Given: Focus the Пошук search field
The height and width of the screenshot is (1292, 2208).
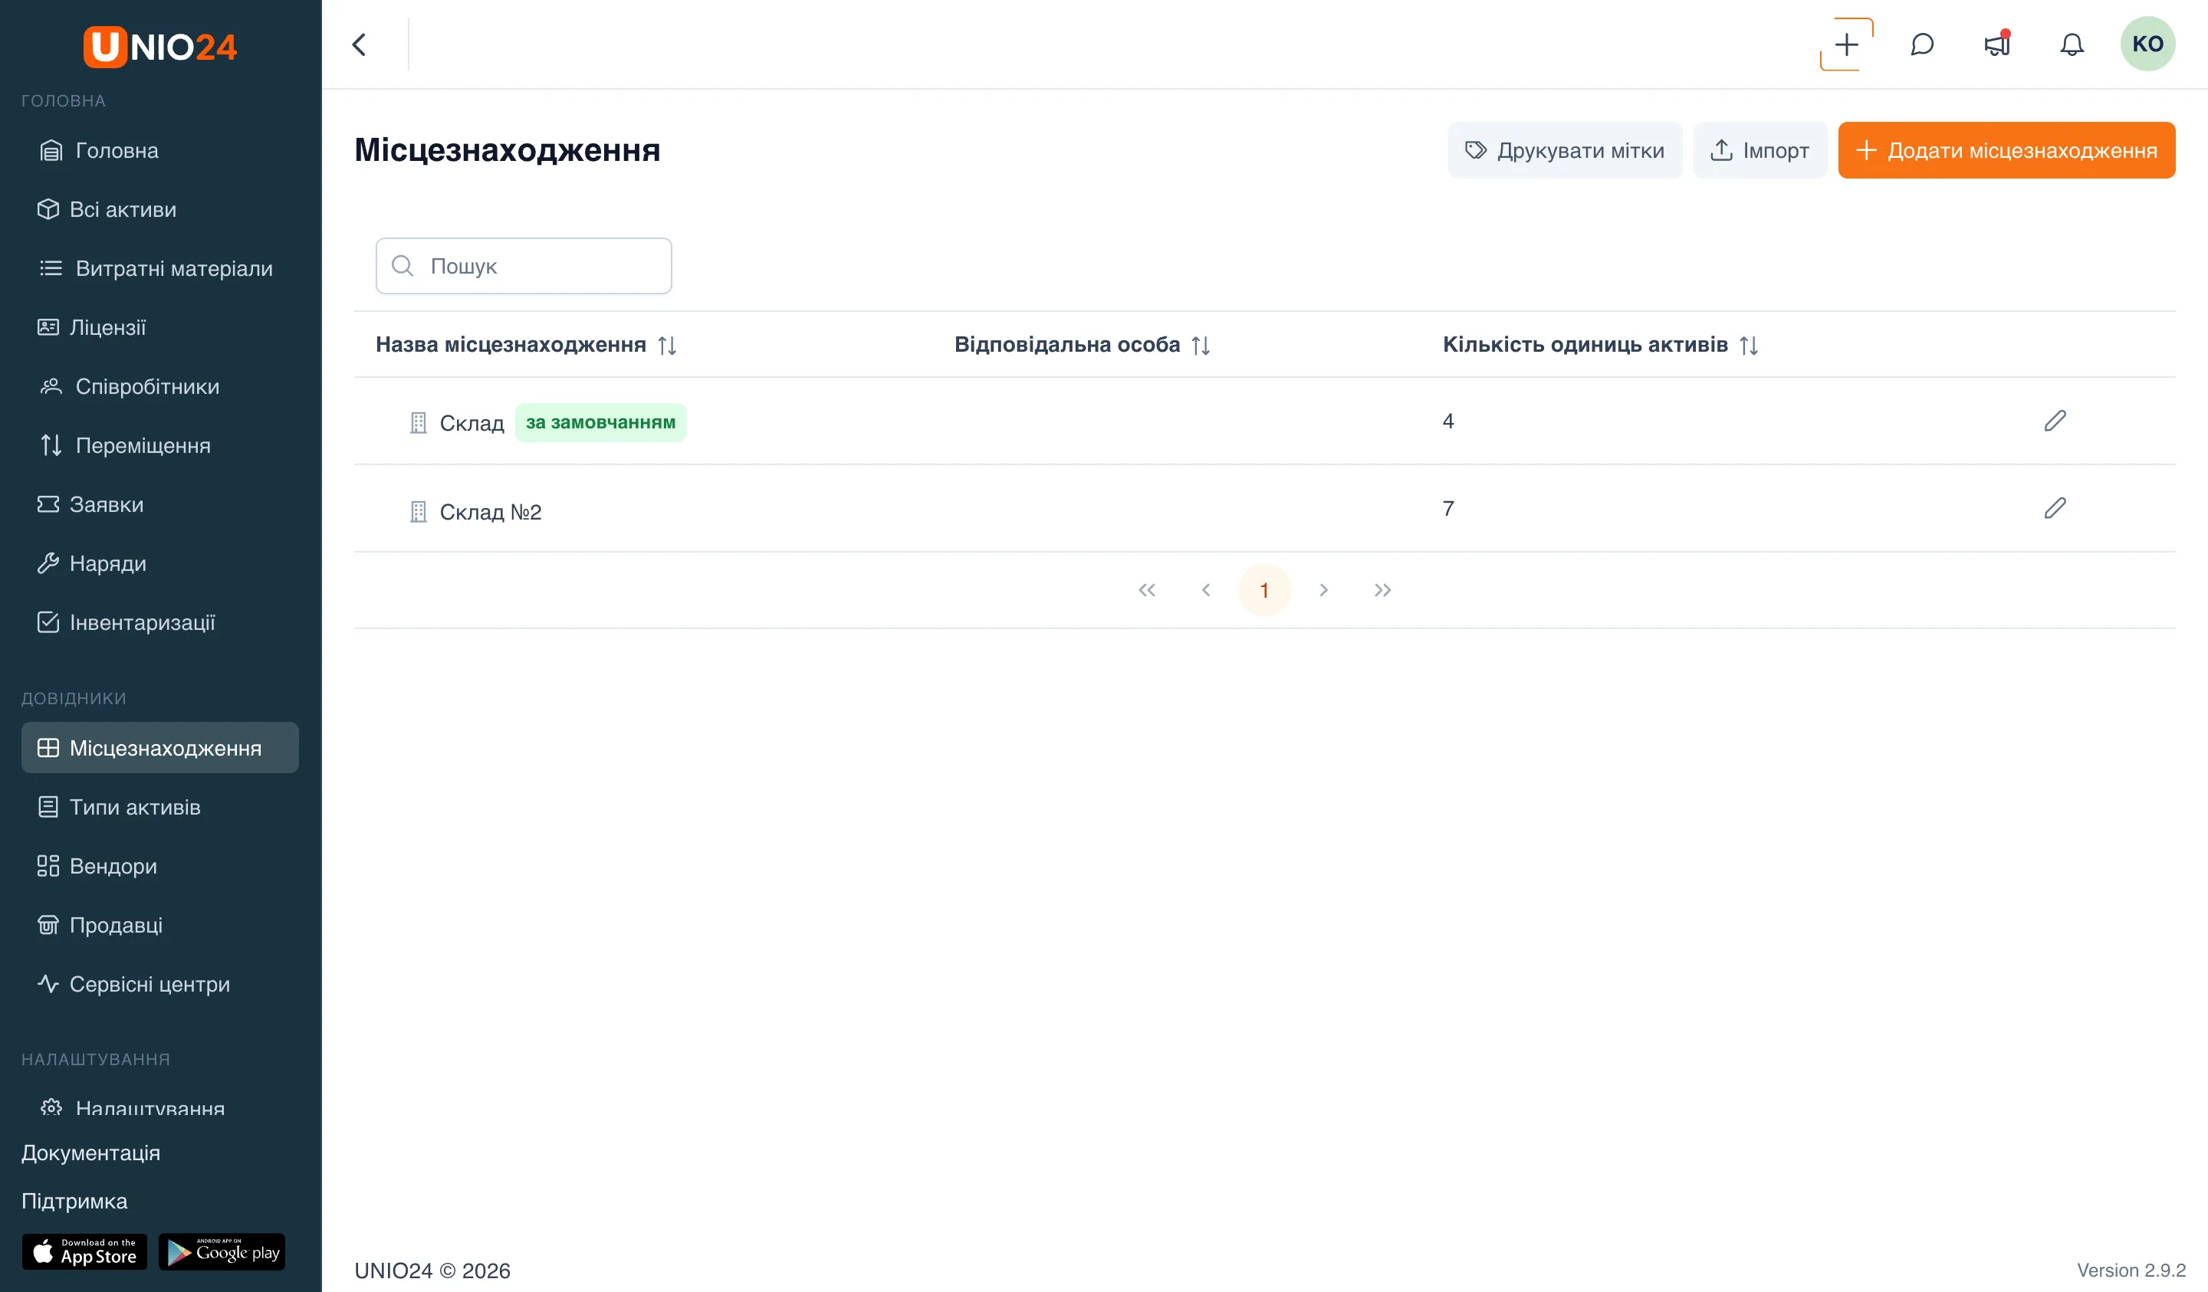Looking at the screenshot, I should coord(524,265).
